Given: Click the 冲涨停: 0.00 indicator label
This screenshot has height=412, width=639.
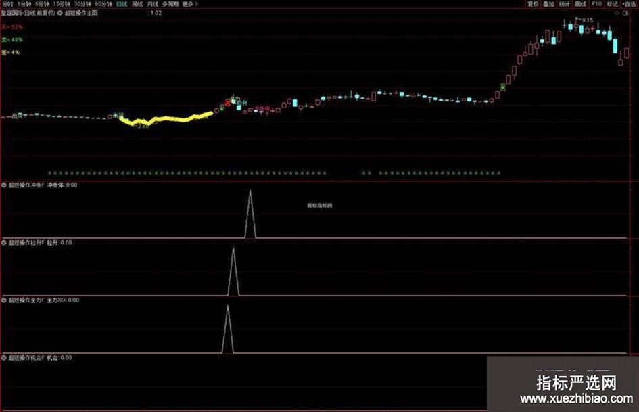Looking at the screenshot, I should click(x=62, y=185).
